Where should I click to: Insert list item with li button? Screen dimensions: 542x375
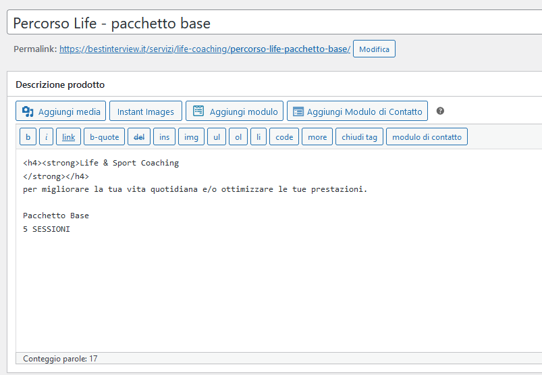259,137
